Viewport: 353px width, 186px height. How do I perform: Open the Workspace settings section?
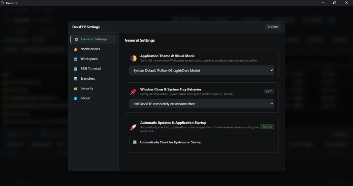click(93, 59)
